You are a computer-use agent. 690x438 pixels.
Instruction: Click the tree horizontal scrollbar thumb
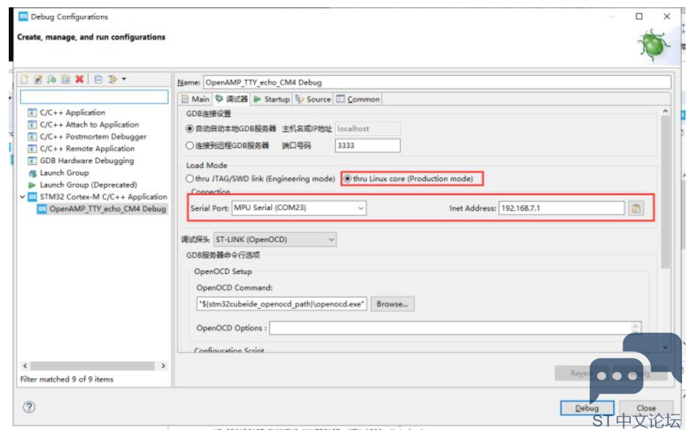[93, 366]
